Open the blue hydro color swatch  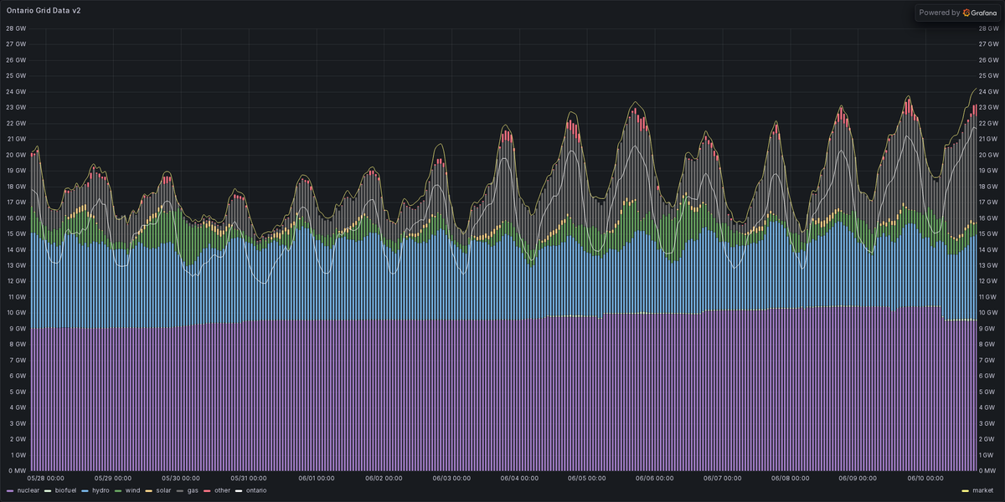click(85, 490)
